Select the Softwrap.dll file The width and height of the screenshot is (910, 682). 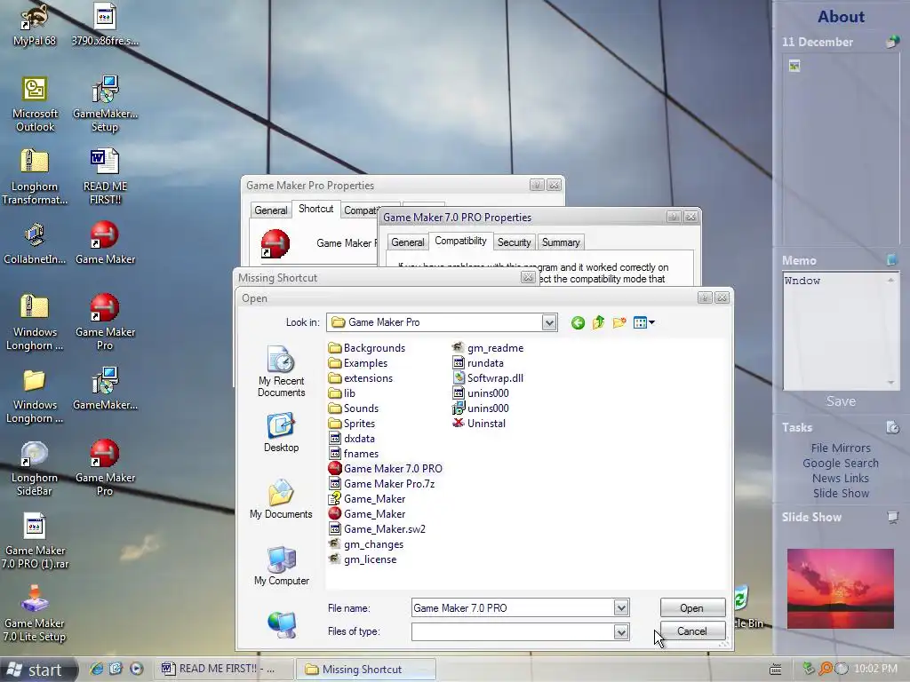[488, 378]
